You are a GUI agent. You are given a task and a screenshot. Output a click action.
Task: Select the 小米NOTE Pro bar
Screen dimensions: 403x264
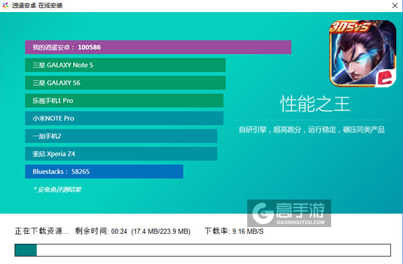(124, 118)
